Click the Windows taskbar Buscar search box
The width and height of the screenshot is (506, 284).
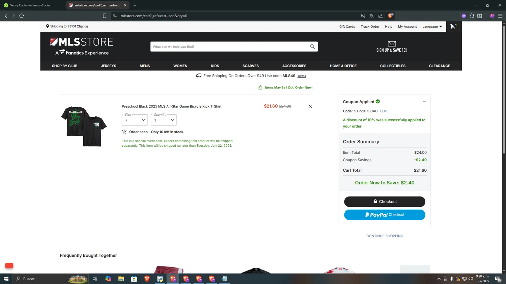click(x=51, y=279)
